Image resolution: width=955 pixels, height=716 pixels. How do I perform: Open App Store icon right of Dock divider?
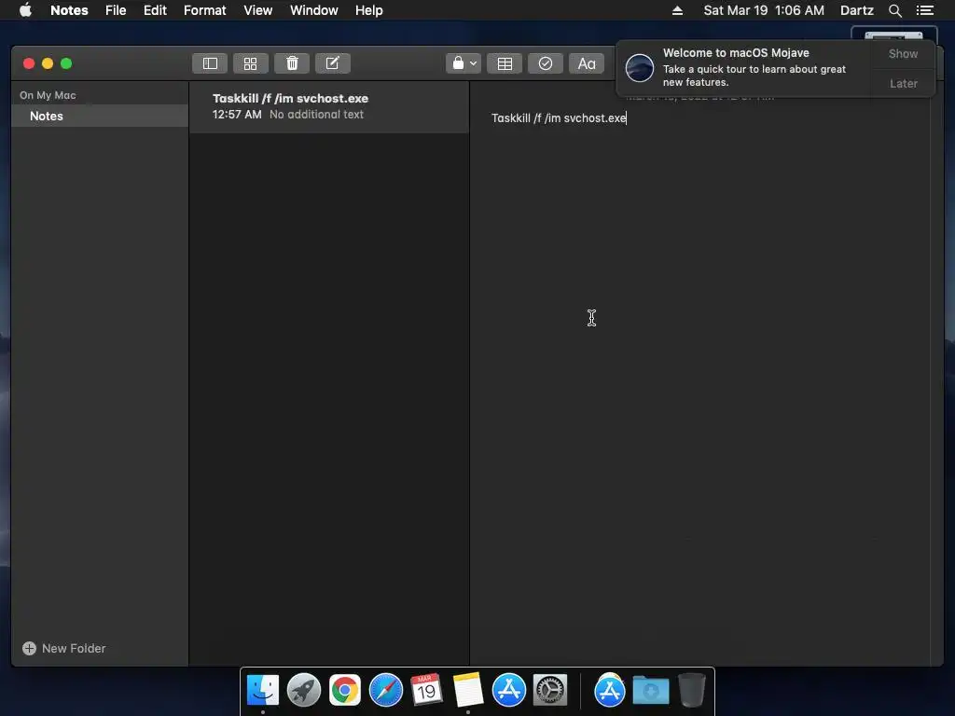[610, 691]
